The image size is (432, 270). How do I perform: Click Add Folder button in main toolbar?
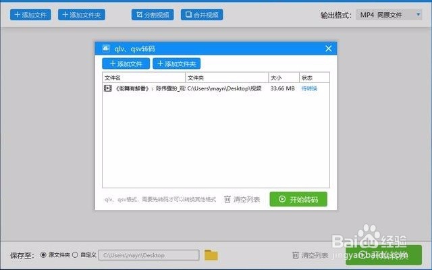pyautogui.click(x=82, y=15)
